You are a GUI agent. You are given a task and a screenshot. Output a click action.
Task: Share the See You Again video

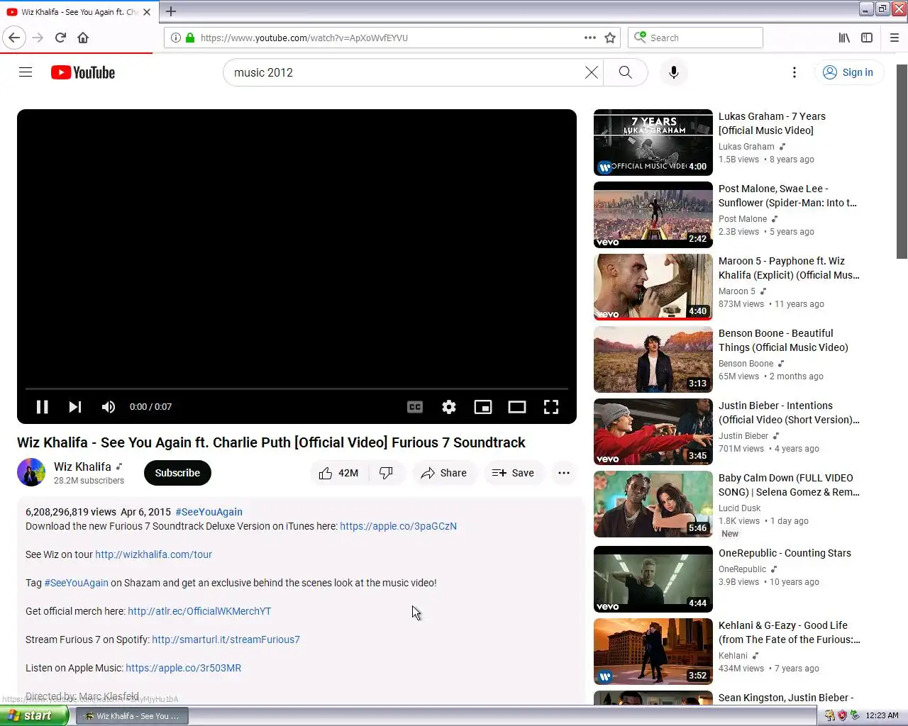point(444,473)
